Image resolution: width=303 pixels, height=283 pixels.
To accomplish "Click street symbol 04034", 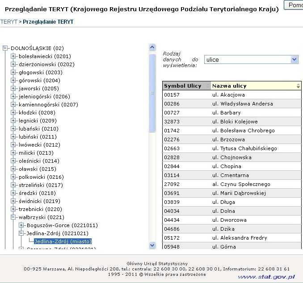I will [172, 211].
